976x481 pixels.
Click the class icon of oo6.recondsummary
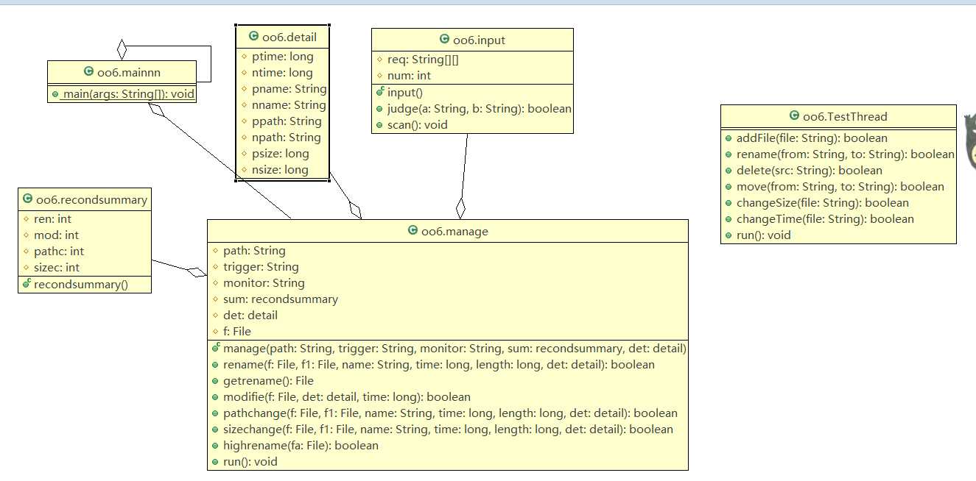pyautogui.click(x=28, y=199)
